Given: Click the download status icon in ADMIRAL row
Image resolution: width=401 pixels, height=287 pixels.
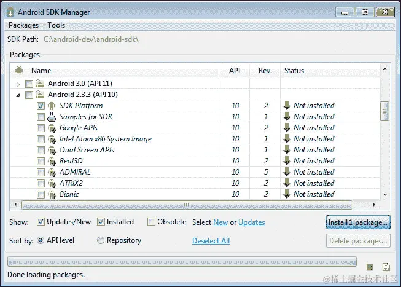Looking at the screenshot, I should tap(287, 172).
